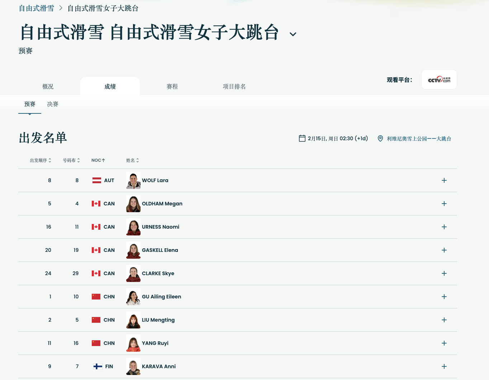This screenshot has width=489, height=380.
Task: Expand GU Ailing Eileen's result details
Action: point(444,297)
